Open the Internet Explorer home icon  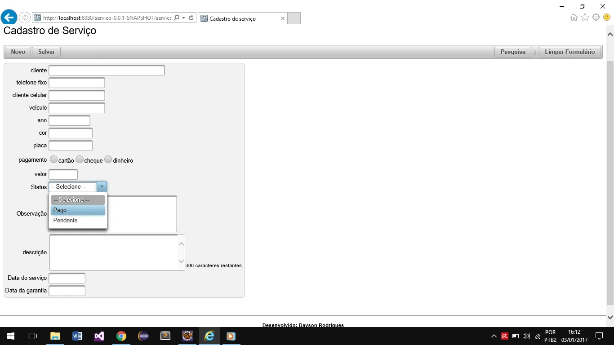[x=574, y=18]
